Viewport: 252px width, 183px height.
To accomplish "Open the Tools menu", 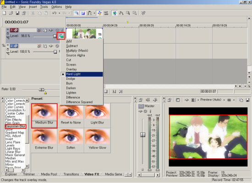I will [44, 7].
